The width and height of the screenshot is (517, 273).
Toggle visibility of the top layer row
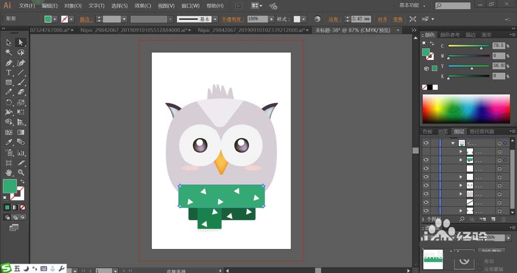tap(426, 143)
